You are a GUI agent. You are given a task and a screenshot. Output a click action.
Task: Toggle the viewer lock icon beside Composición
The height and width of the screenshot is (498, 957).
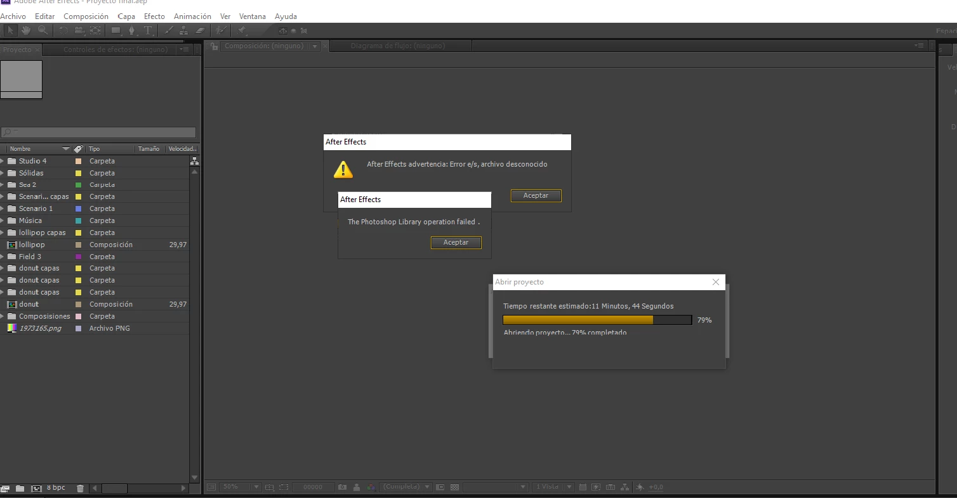tap(214, 46)
